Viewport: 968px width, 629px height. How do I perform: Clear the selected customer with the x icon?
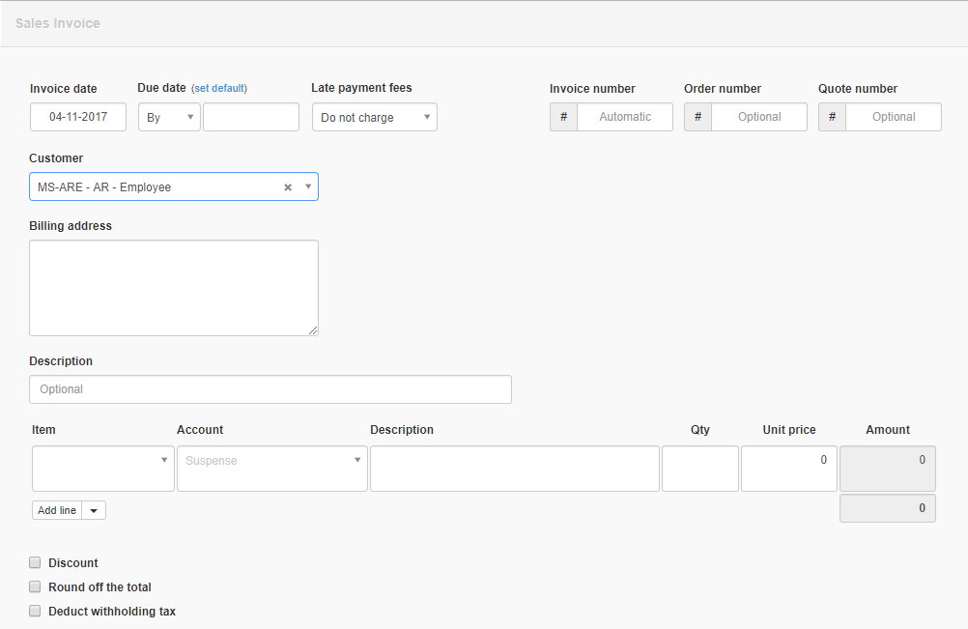(x=287, y=187)
